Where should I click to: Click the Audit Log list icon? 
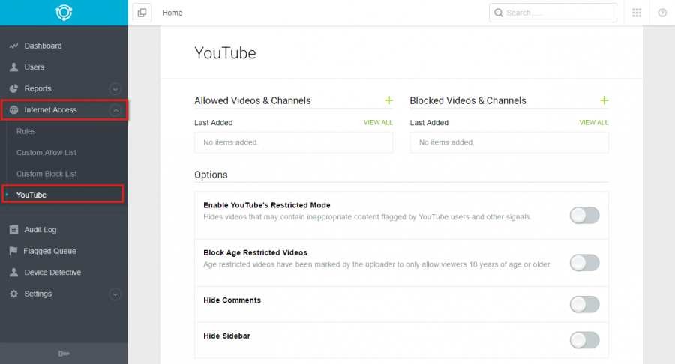pos(13,229)
